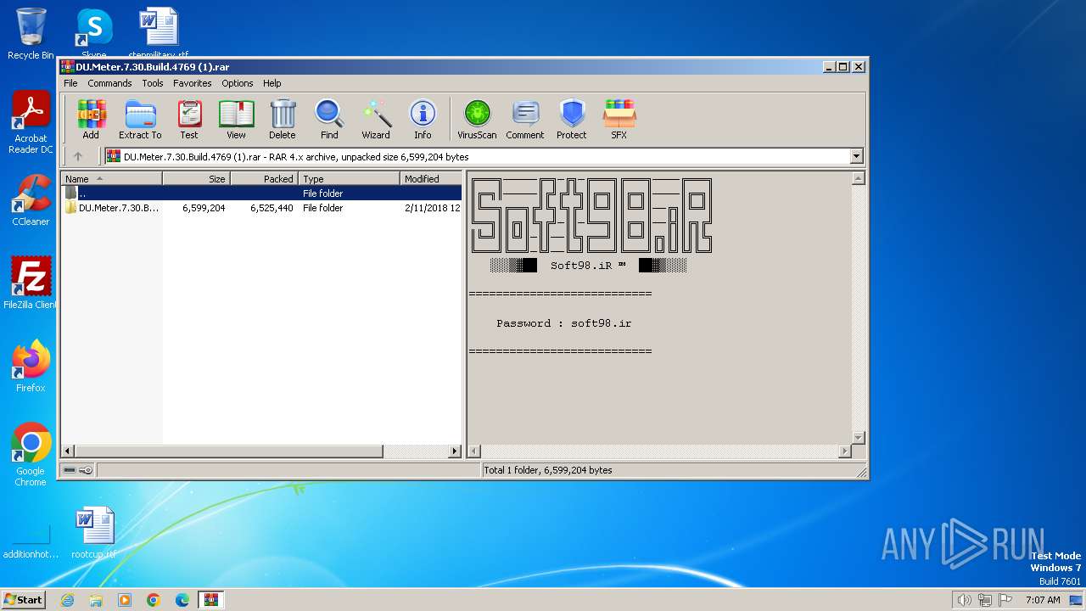Screen dimensions: 1086x611
Task: Click the Delete trash can icon
Action: pos(283,119)
